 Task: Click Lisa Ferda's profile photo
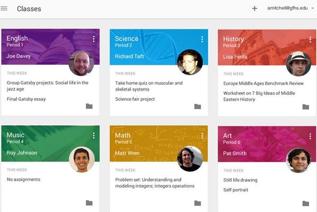coord(298,64)
